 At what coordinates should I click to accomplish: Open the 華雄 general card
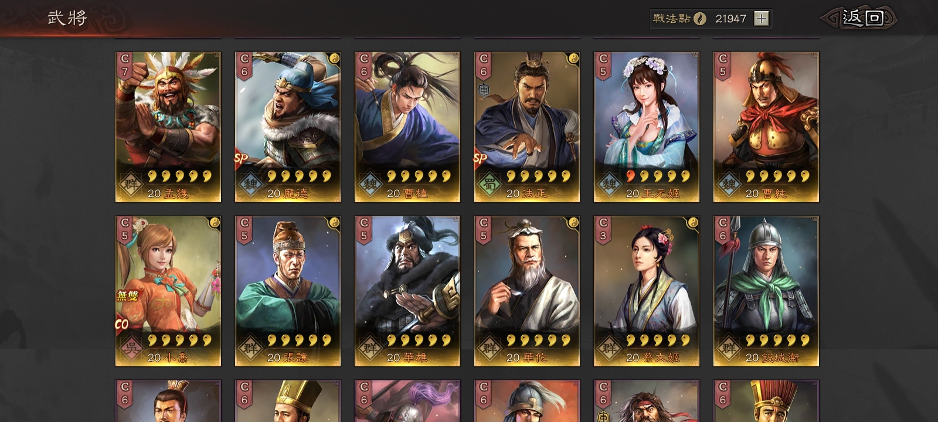click(x=407, y=291)
